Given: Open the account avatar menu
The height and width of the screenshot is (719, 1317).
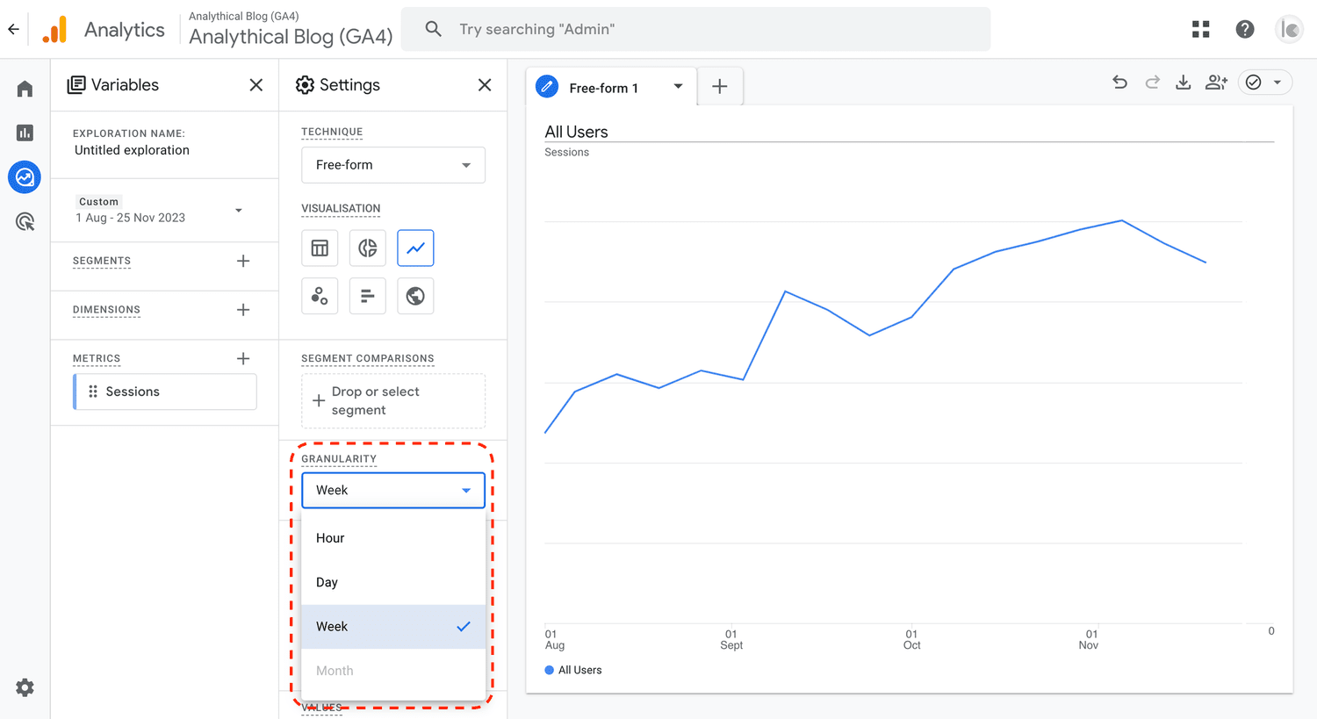Looking at the screenshot, I should pyautogui.click(x=1288, y=28).
